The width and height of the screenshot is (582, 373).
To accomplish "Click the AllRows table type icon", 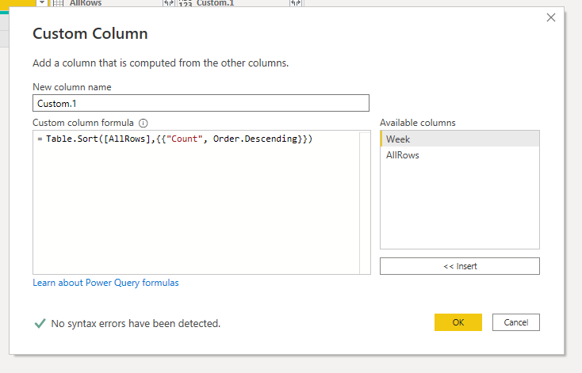I will click(58, 3).
